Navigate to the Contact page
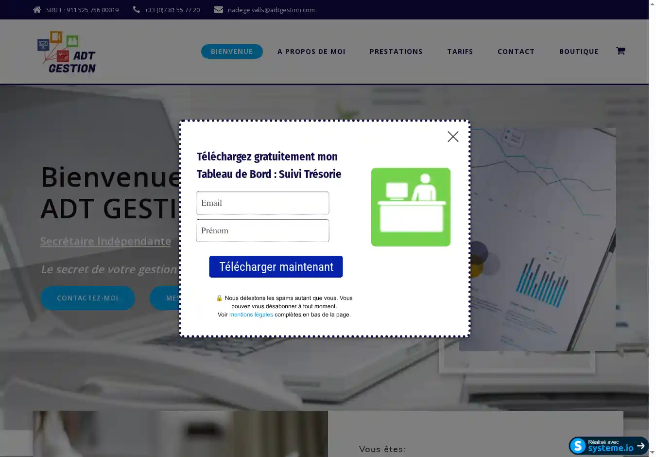The image size is (656, 457). [516, 52]
